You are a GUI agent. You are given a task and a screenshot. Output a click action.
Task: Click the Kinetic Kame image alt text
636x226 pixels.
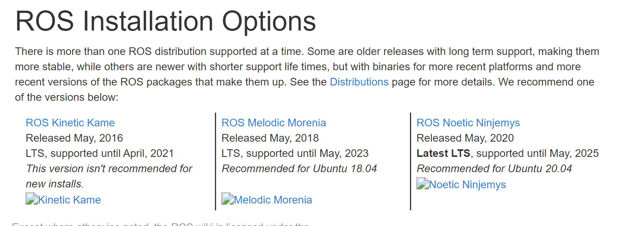click(69, 200)
